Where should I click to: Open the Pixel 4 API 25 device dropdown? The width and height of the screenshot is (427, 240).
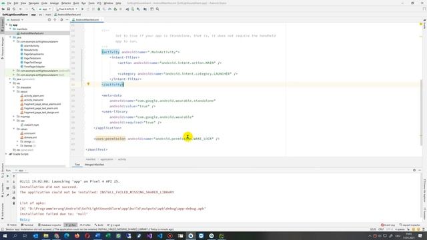tap(67, 9)
